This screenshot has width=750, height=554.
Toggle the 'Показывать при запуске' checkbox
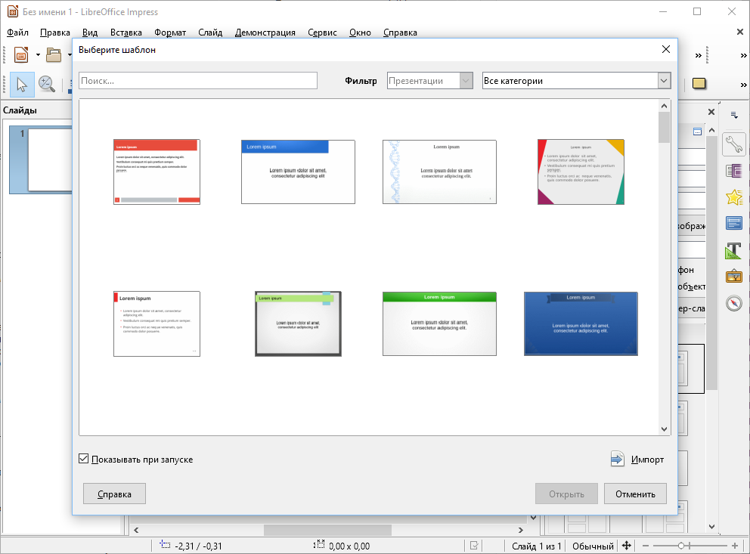pos(84,459)
